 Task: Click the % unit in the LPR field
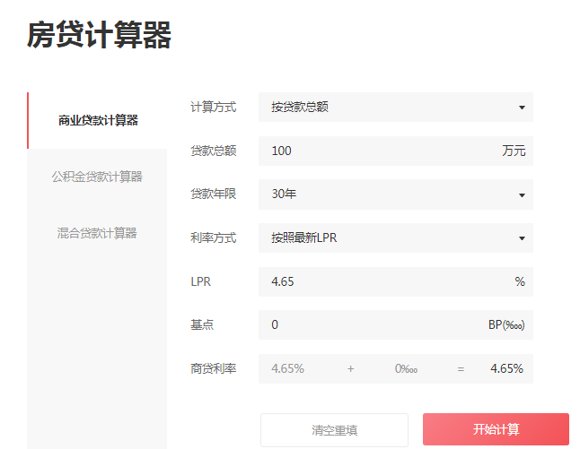tap(519, 281)
